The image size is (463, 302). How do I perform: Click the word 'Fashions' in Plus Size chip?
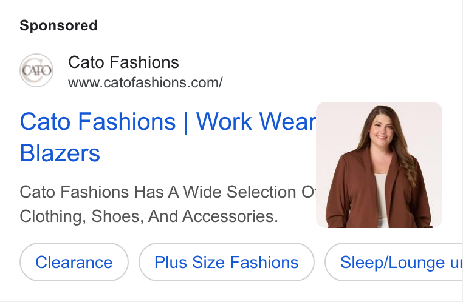[264, 262]
